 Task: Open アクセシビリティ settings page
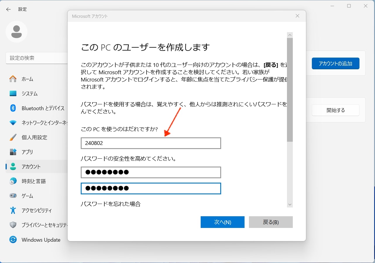coord(37,210)
